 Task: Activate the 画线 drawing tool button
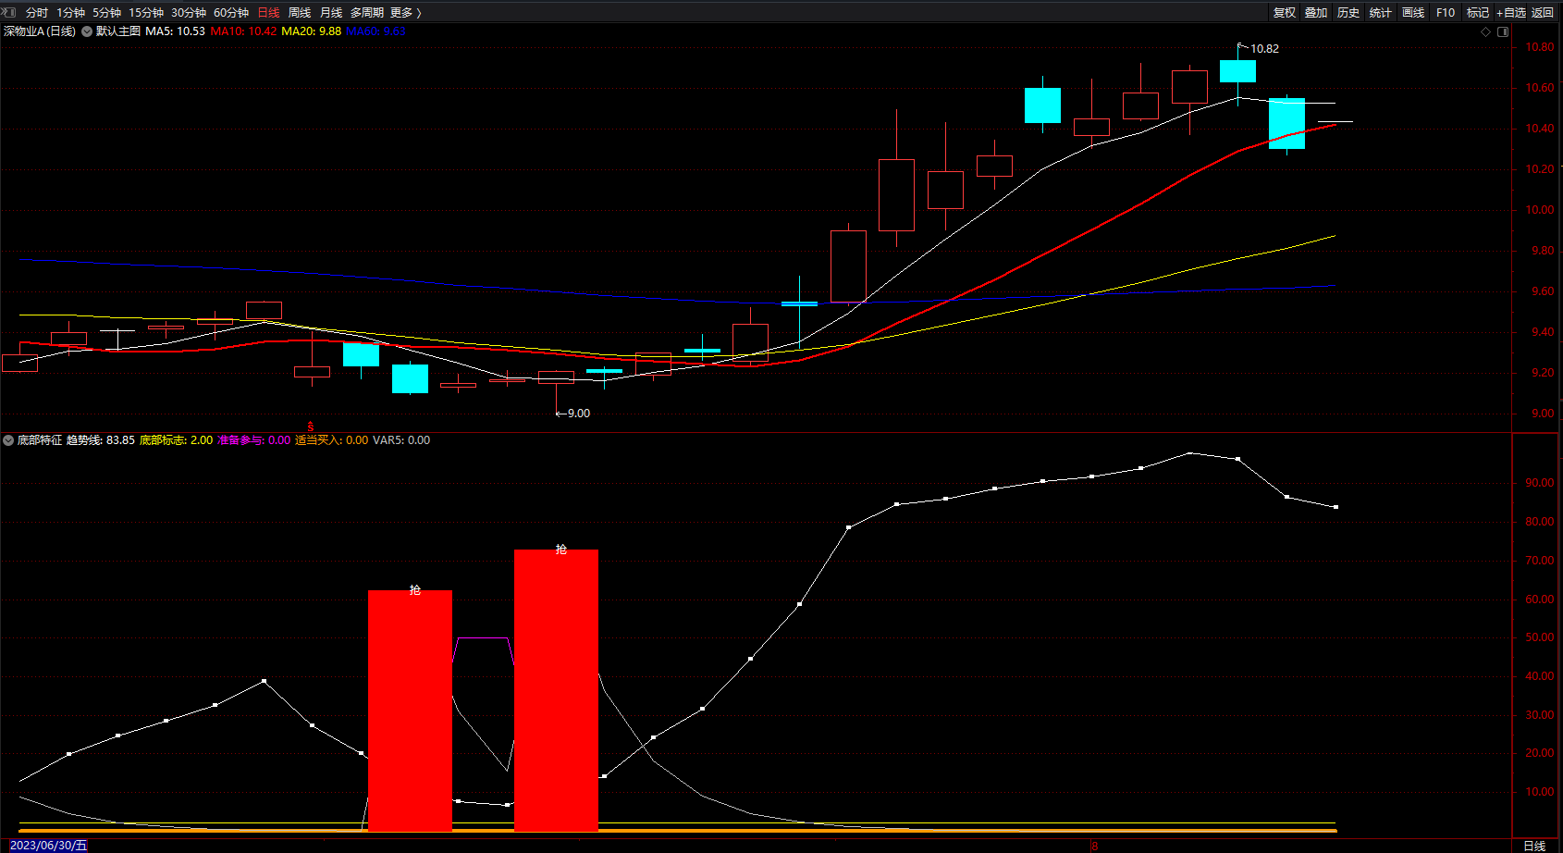1413,13
